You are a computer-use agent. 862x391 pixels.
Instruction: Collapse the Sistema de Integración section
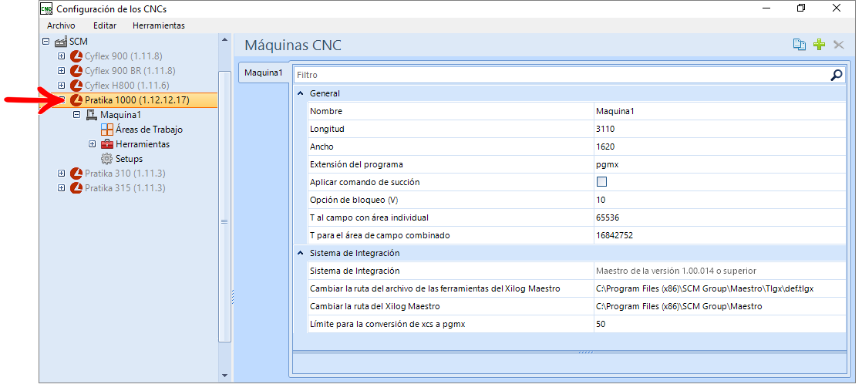[301, 253]
